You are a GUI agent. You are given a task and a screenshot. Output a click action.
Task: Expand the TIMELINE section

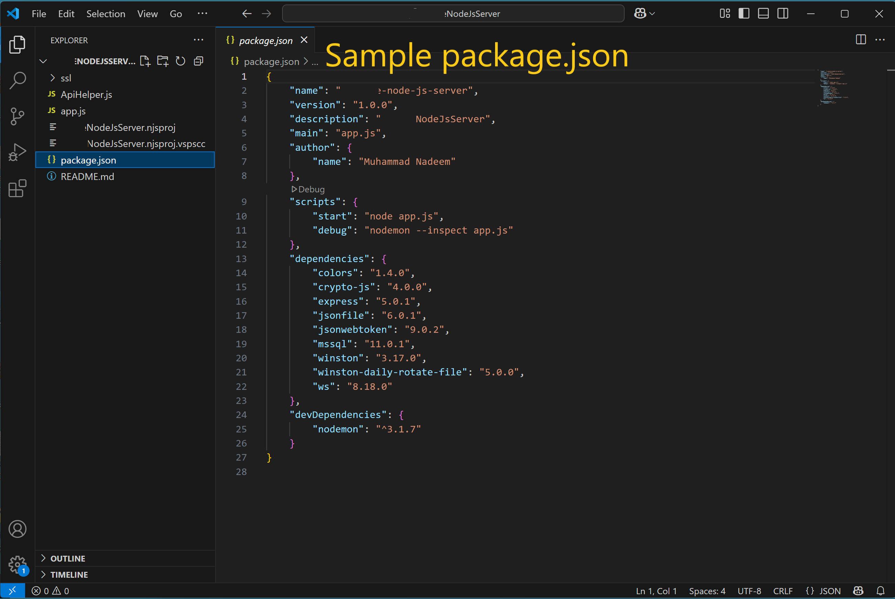69,575
